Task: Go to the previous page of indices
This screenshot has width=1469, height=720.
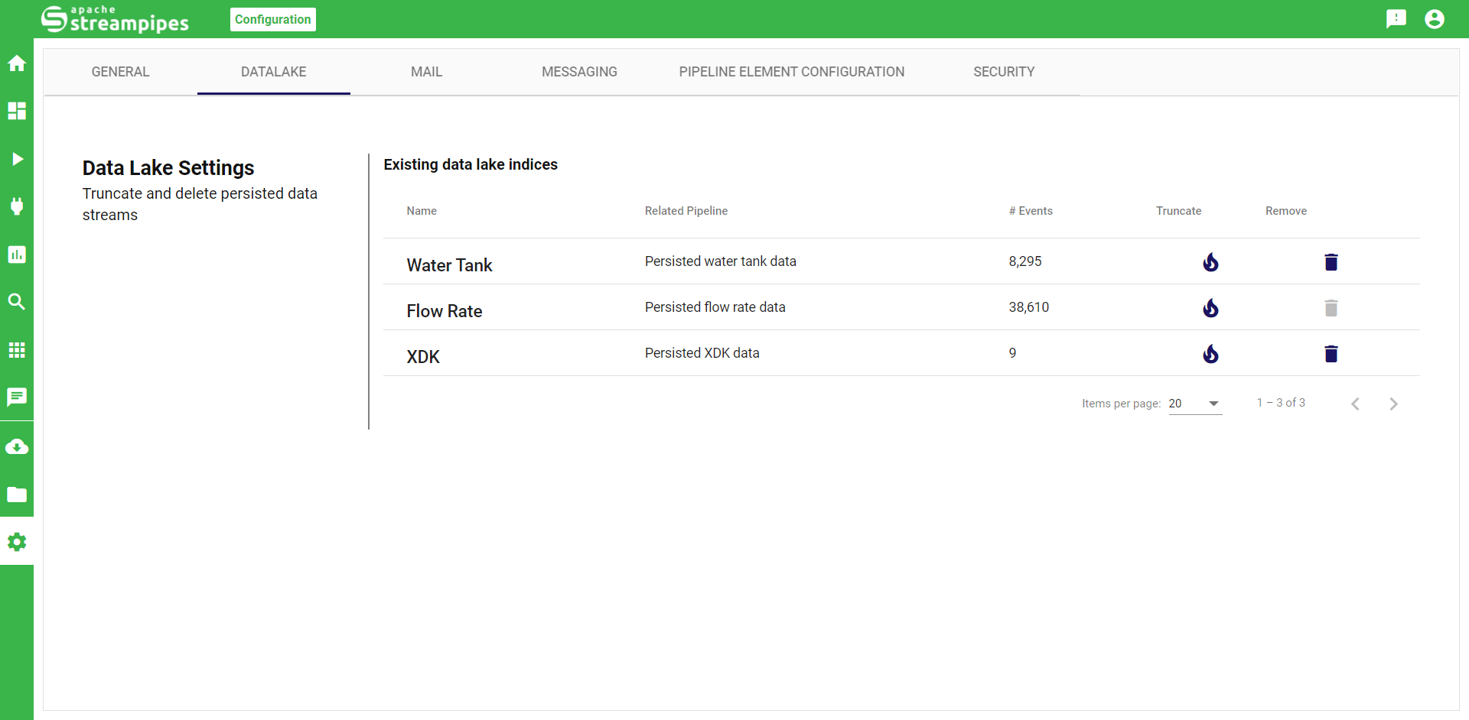Action: [1355, 404]
